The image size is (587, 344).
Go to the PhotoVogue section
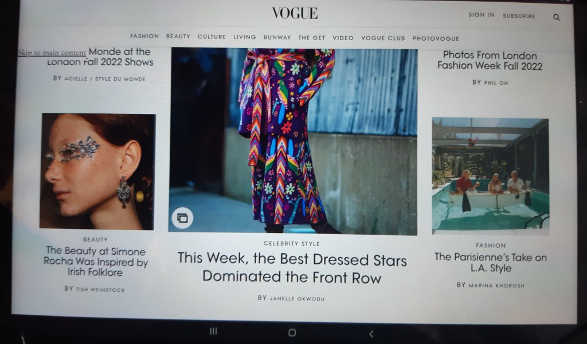(436, 38)
